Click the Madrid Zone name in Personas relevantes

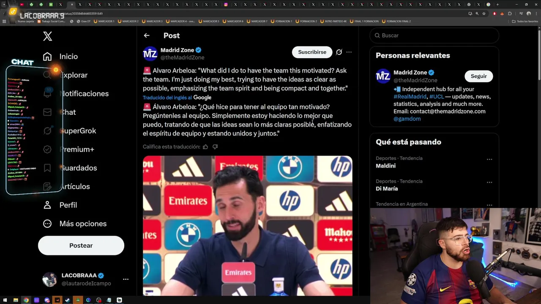[x=410, y=73]
